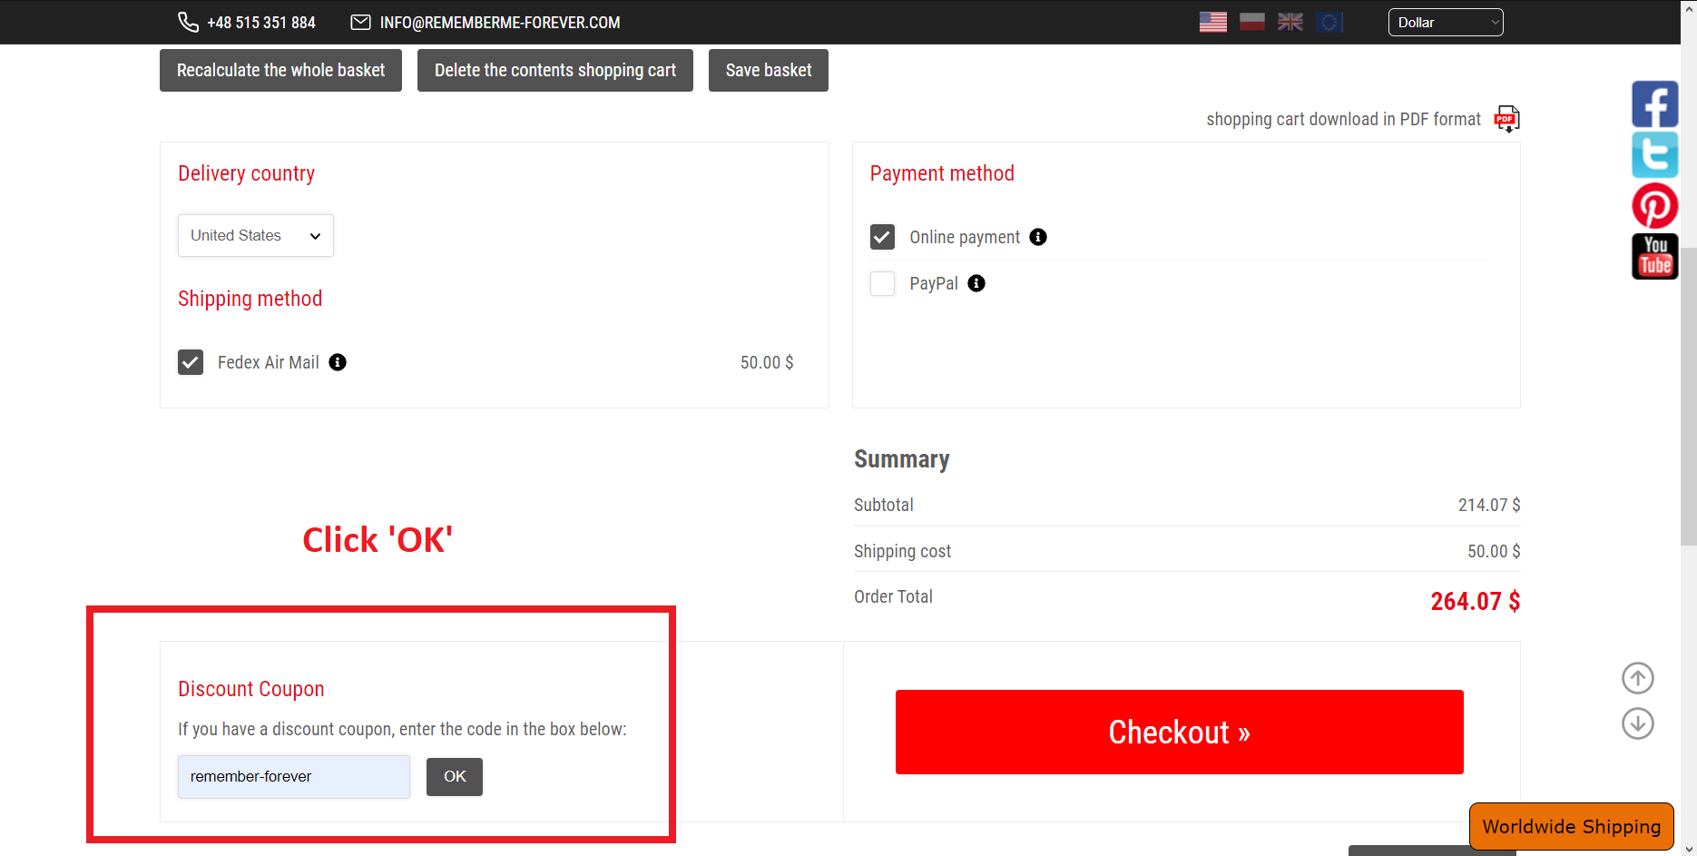Enable the PayPal payment checkbox
Screen dimensions: 1697x856
coord(882,284)
